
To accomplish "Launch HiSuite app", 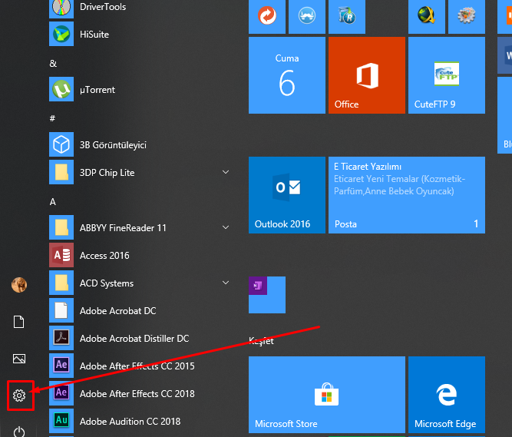I will pyautogui.click(x=139, y=35).
